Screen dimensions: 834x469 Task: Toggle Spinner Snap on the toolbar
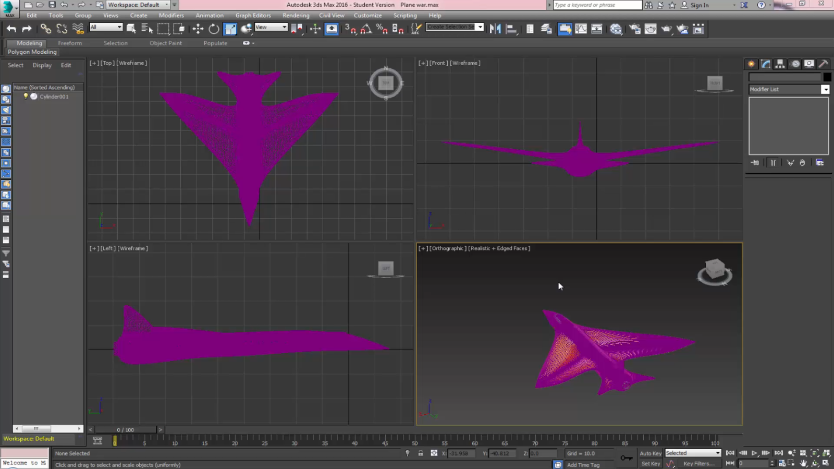[398, 29]
